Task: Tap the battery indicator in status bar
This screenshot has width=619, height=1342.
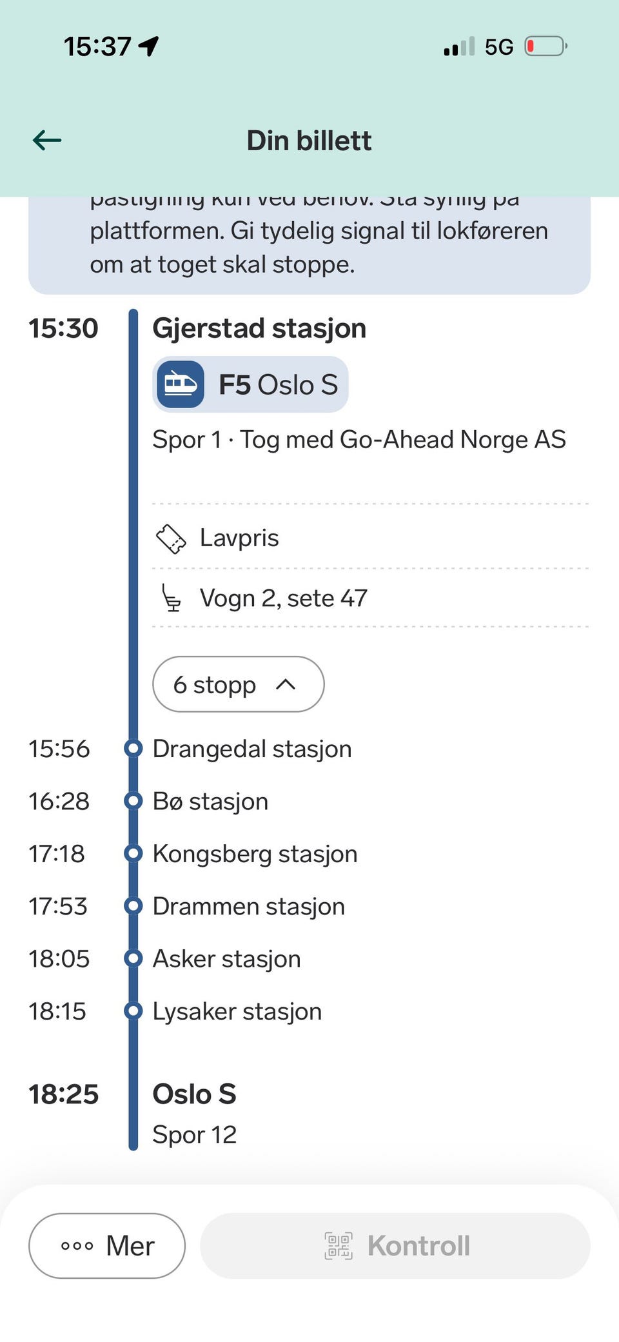Action: point(545,46)
